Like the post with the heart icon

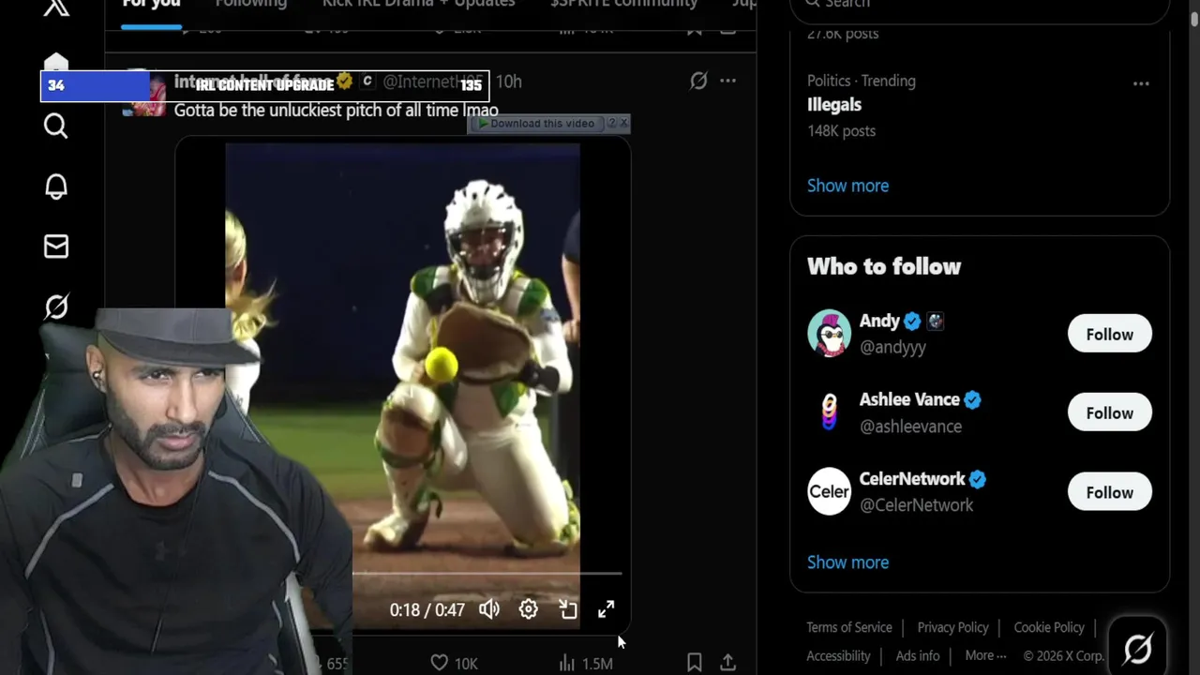click(x=439, y=663)
